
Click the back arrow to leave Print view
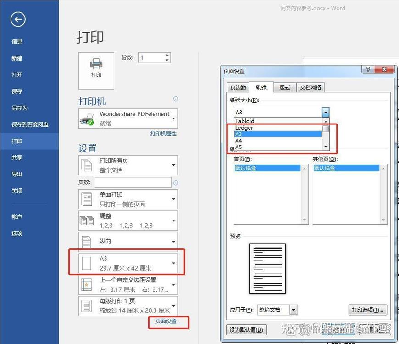click(x=17, y=20)
